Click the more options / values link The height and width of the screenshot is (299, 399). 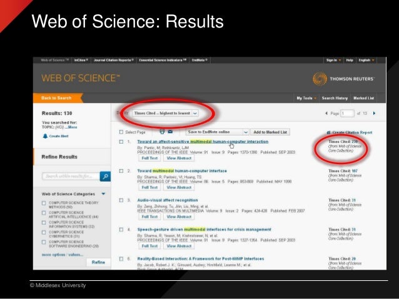pos(63,255)
